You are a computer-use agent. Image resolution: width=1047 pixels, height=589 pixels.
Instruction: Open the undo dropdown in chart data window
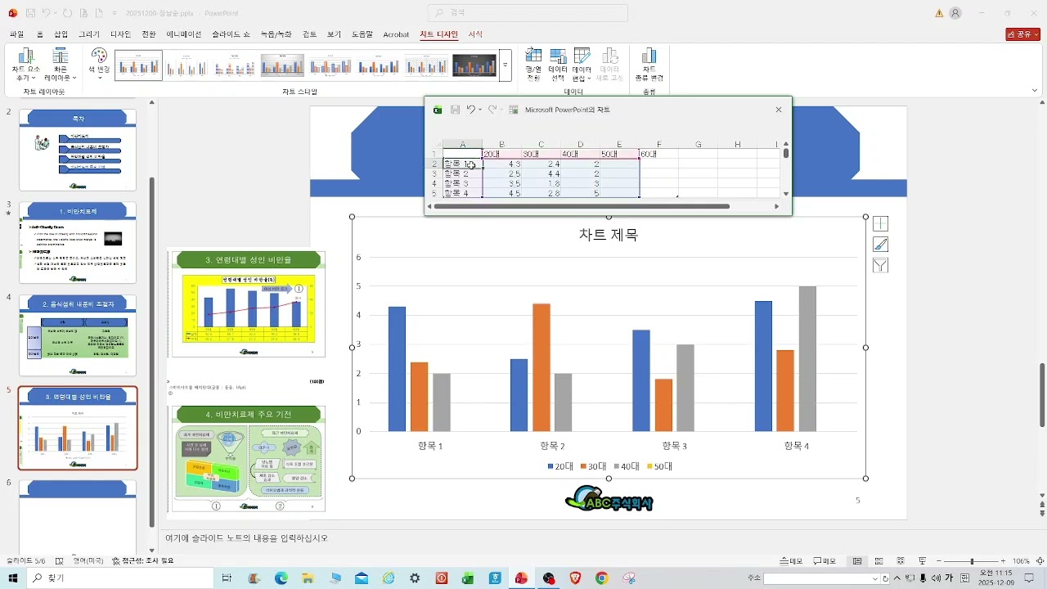(x=480, y=110)
